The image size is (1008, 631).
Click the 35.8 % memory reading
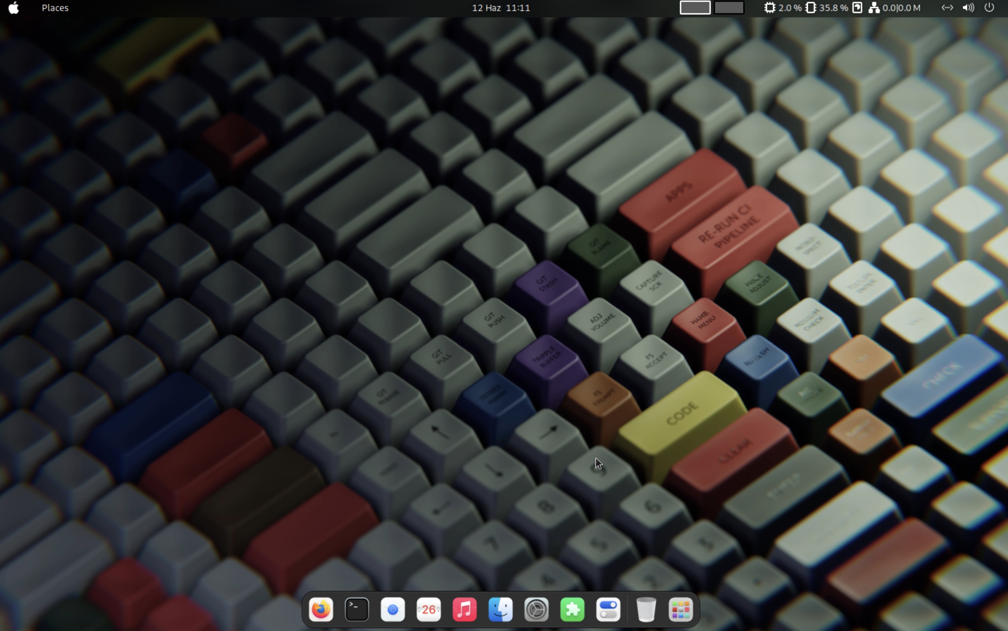click(833, 7)
